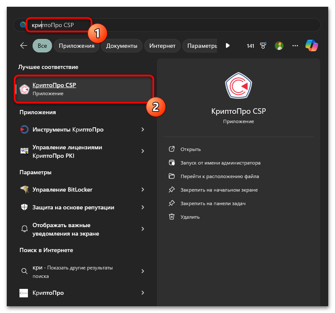Screen dimensions: 335x313
Task: Show more filter tabs with the play arrow
Action: point(228,46)
